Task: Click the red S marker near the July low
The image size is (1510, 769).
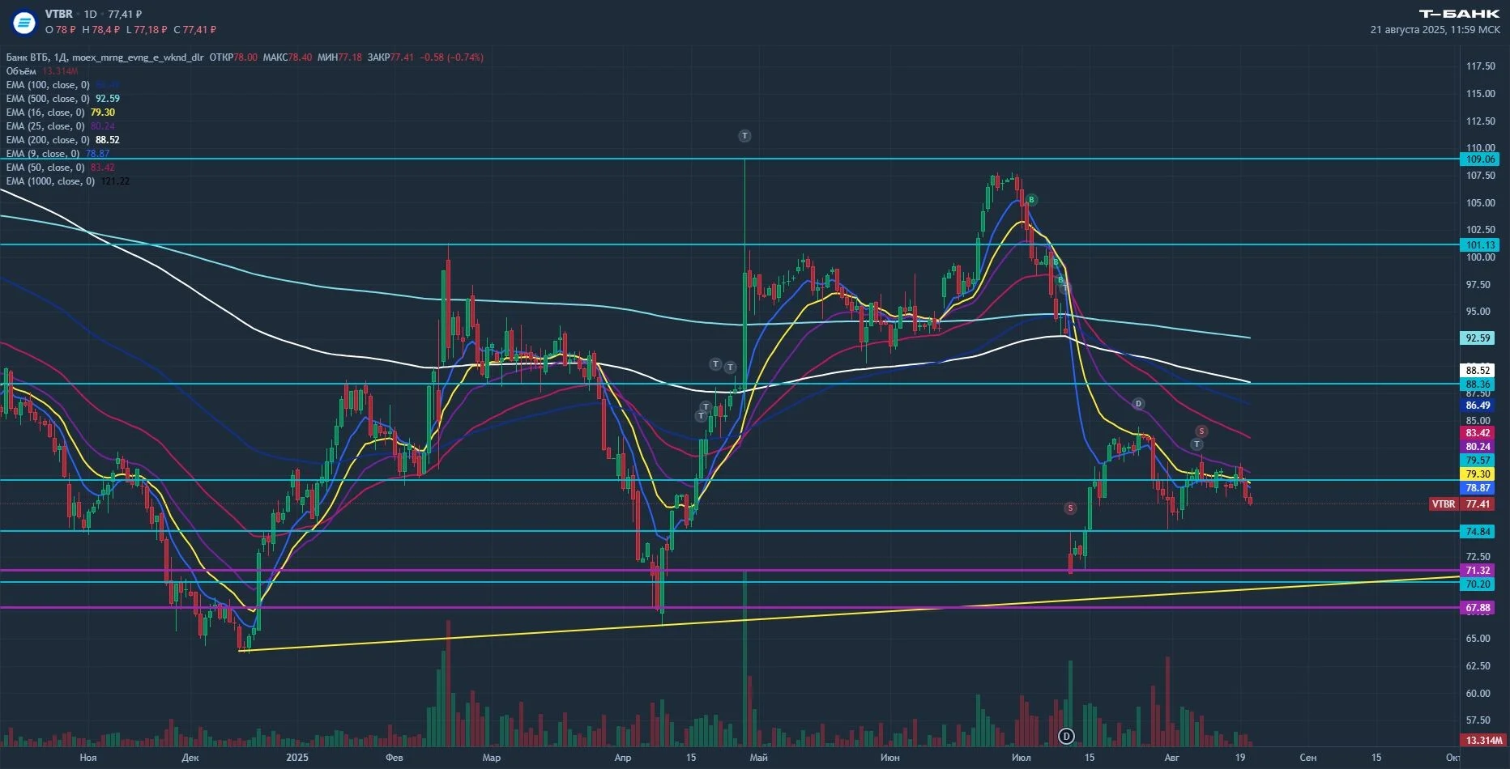Action: coord(1070,508)
